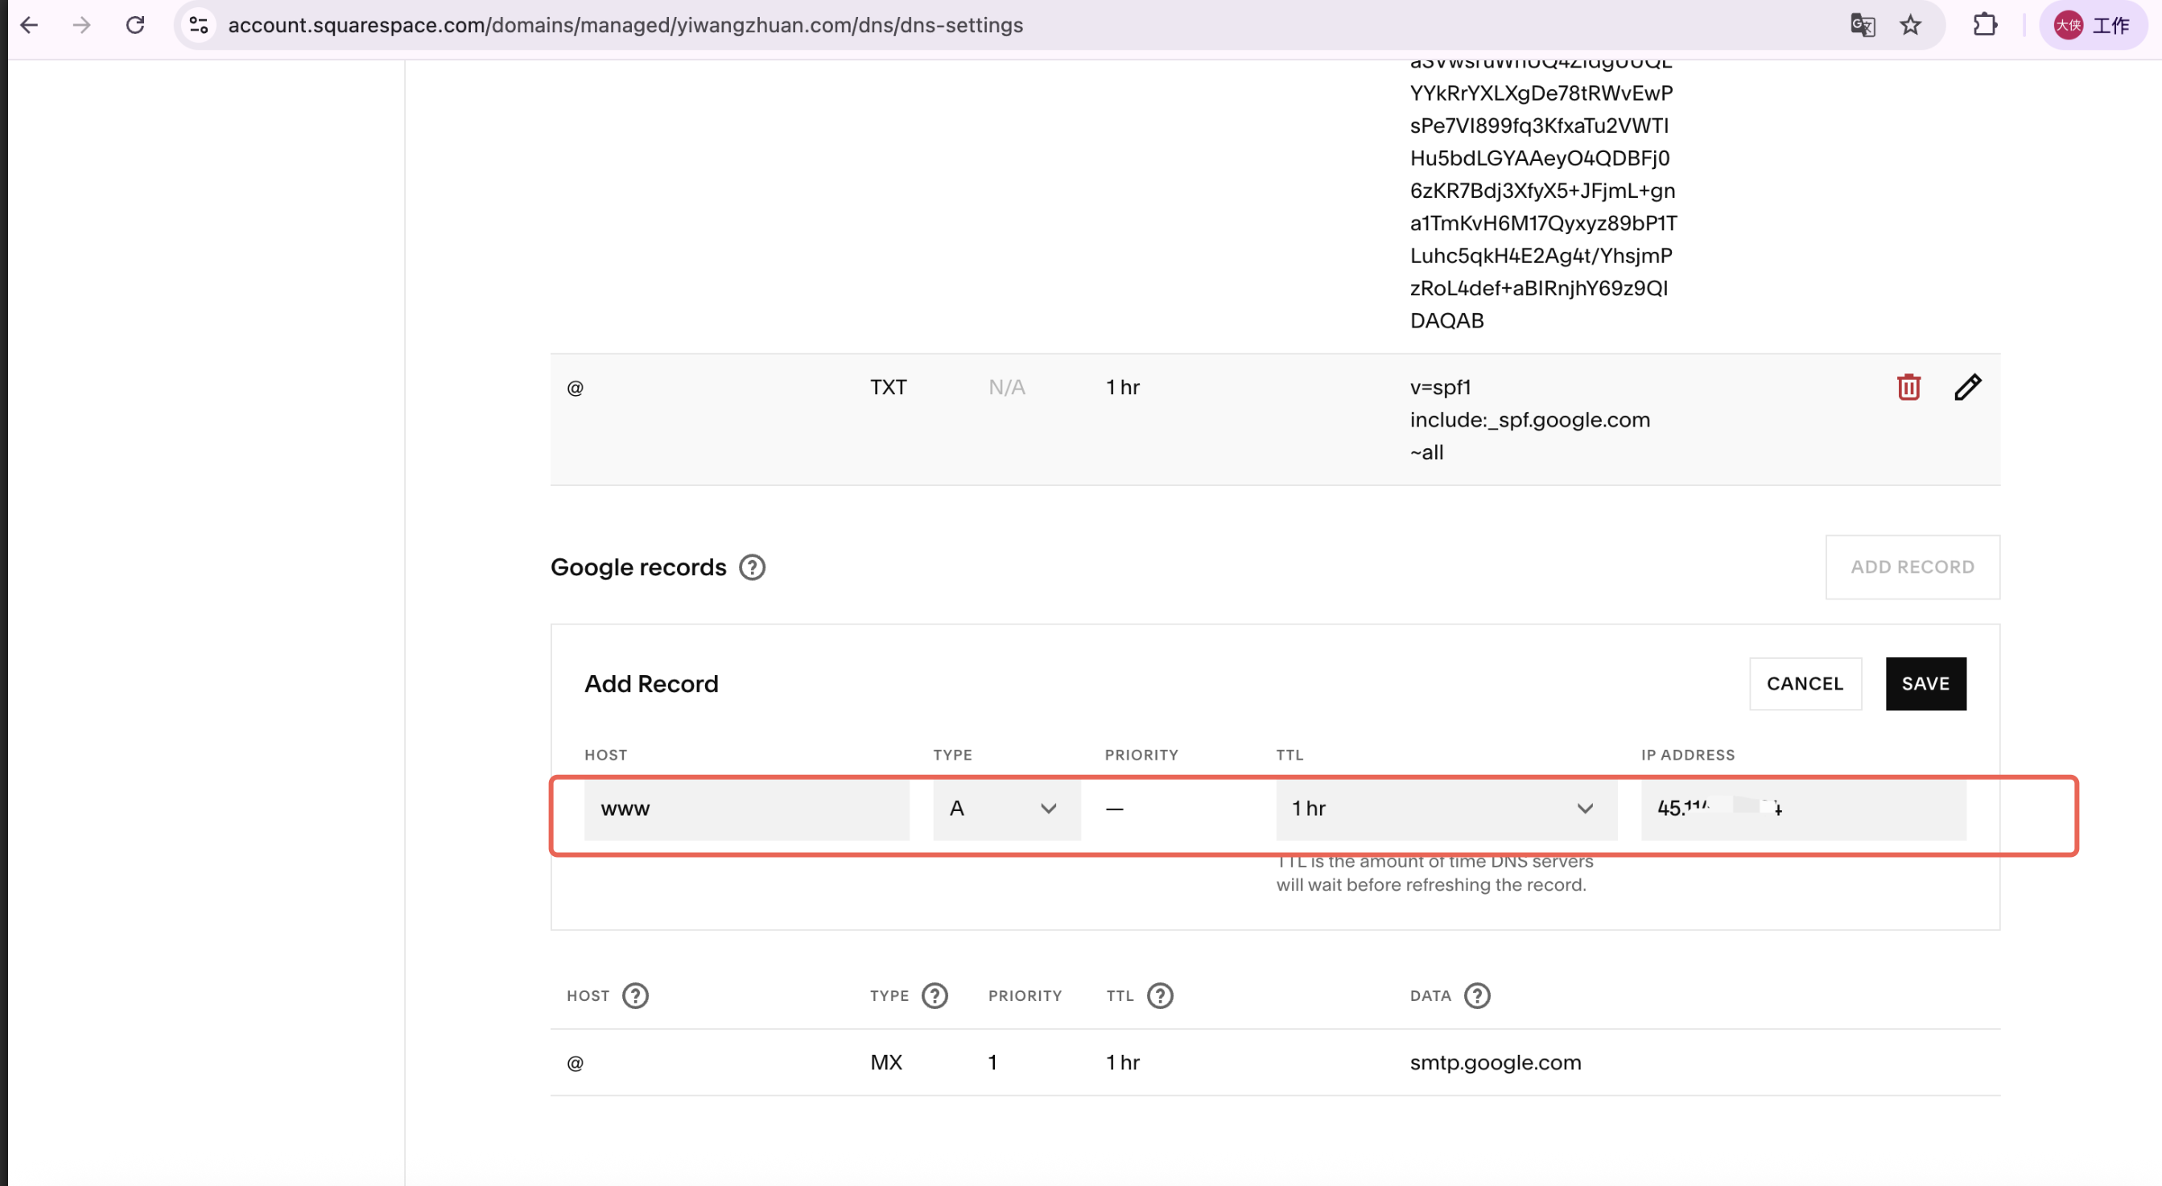2162x1186 pixels.
Task: Edit the SPF TXT record with pencil icon
Action: point(1968,387)
